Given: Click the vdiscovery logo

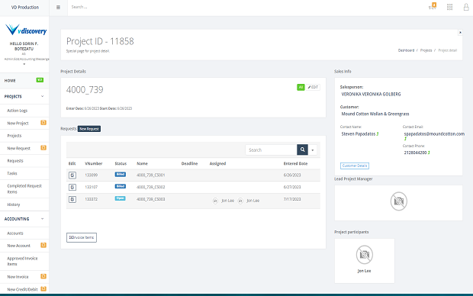Looking at the screenshot, I should tap(26, 30).
